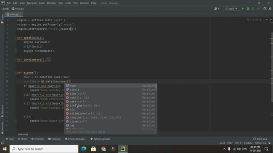Open the Run menu

tap(61, 3)
